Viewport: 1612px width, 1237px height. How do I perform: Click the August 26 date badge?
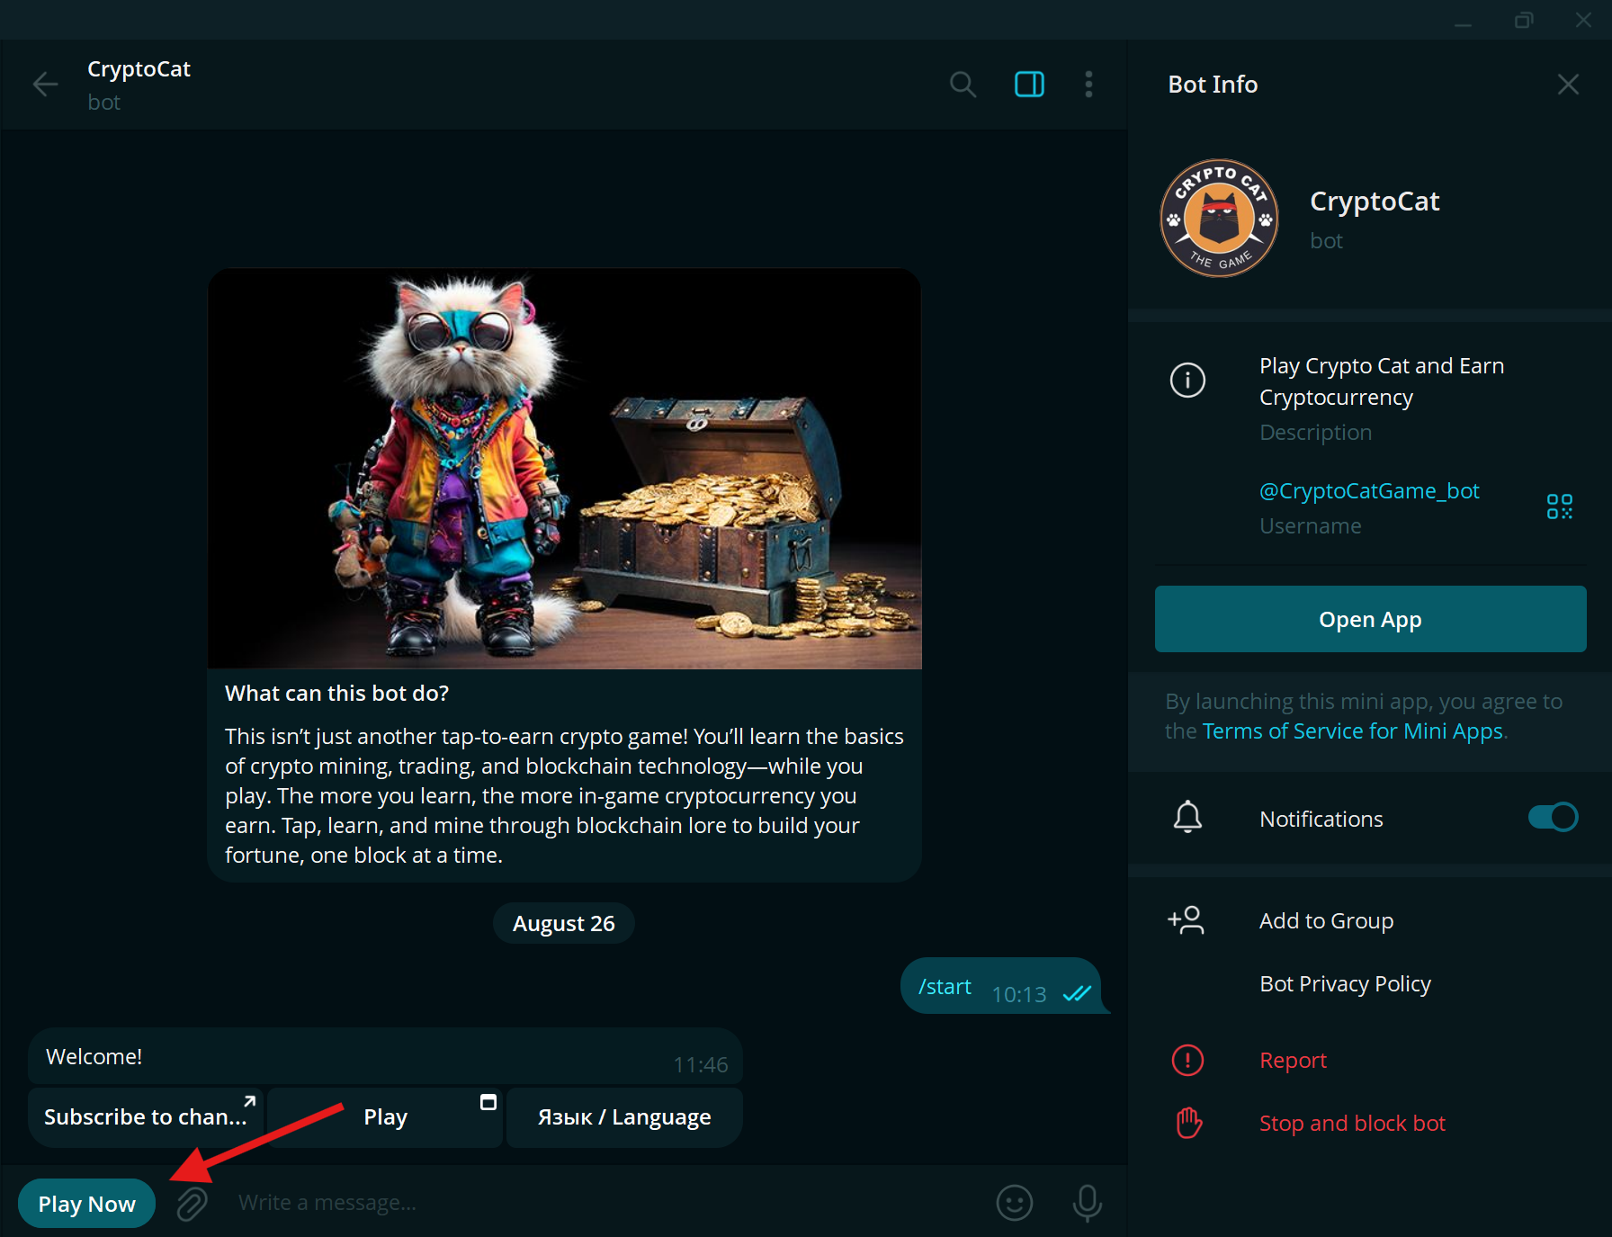point(564,924)
